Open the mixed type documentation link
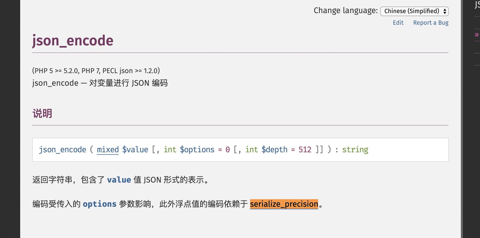480x238 pixels. (x=107, y=150)
